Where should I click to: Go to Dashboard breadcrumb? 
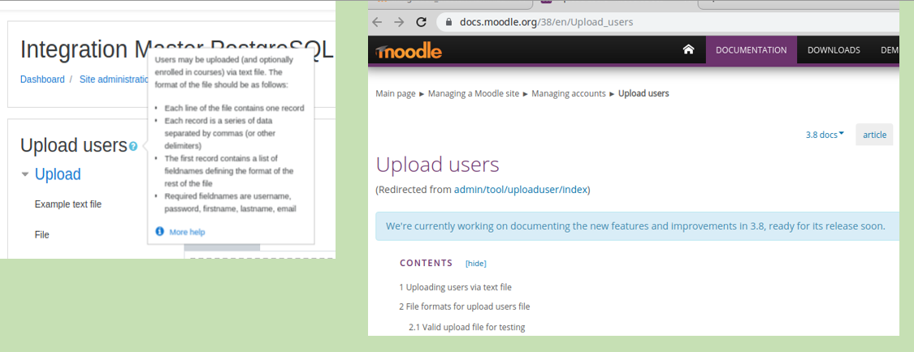42,79
